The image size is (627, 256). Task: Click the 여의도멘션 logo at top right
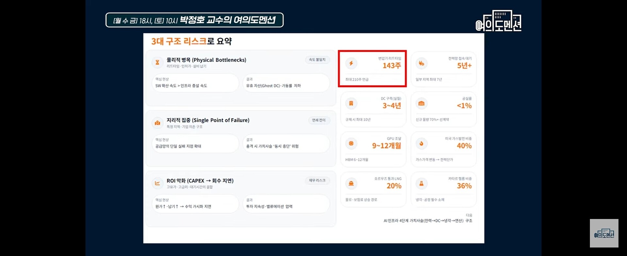(498, 21)
